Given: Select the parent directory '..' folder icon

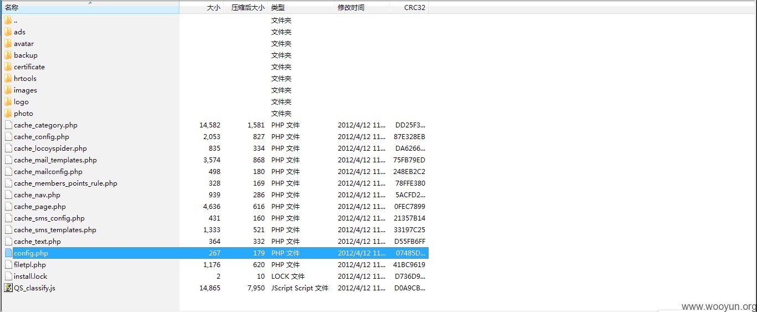Looking at the screenshot, I should [x=8, y=21].
